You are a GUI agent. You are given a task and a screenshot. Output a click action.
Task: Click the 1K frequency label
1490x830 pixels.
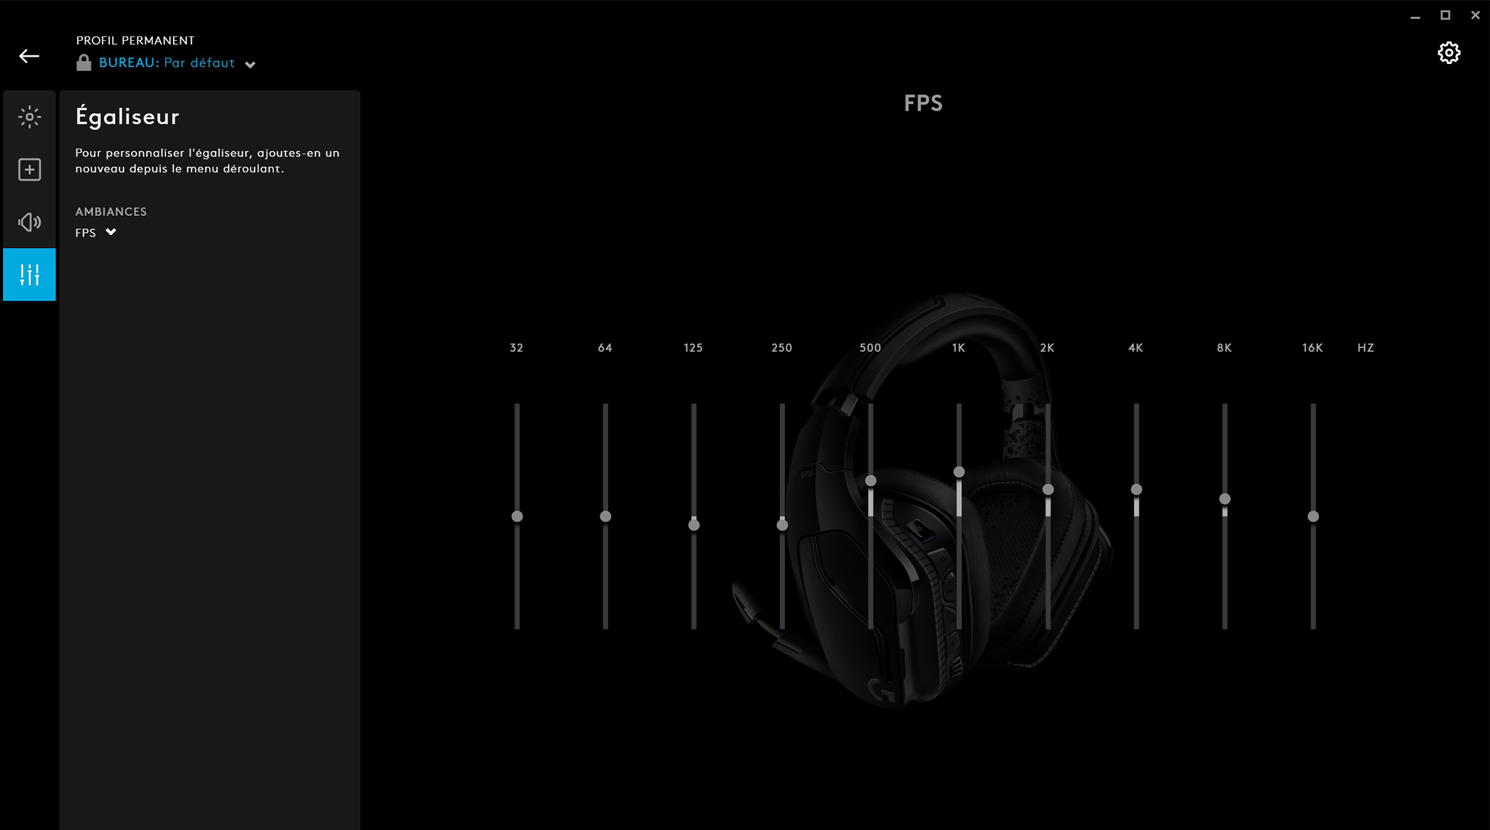[959, 348]
